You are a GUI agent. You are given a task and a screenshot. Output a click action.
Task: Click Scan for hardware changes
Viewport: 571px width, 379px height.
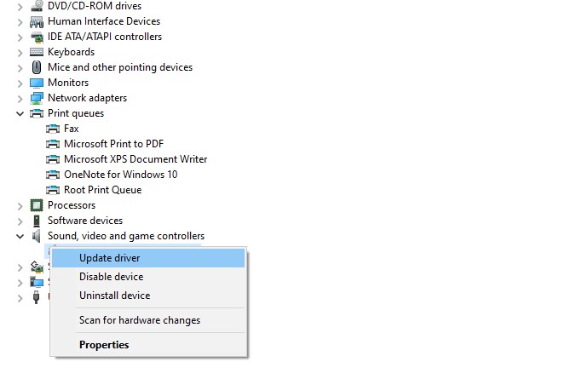click(x=140, y=320)
